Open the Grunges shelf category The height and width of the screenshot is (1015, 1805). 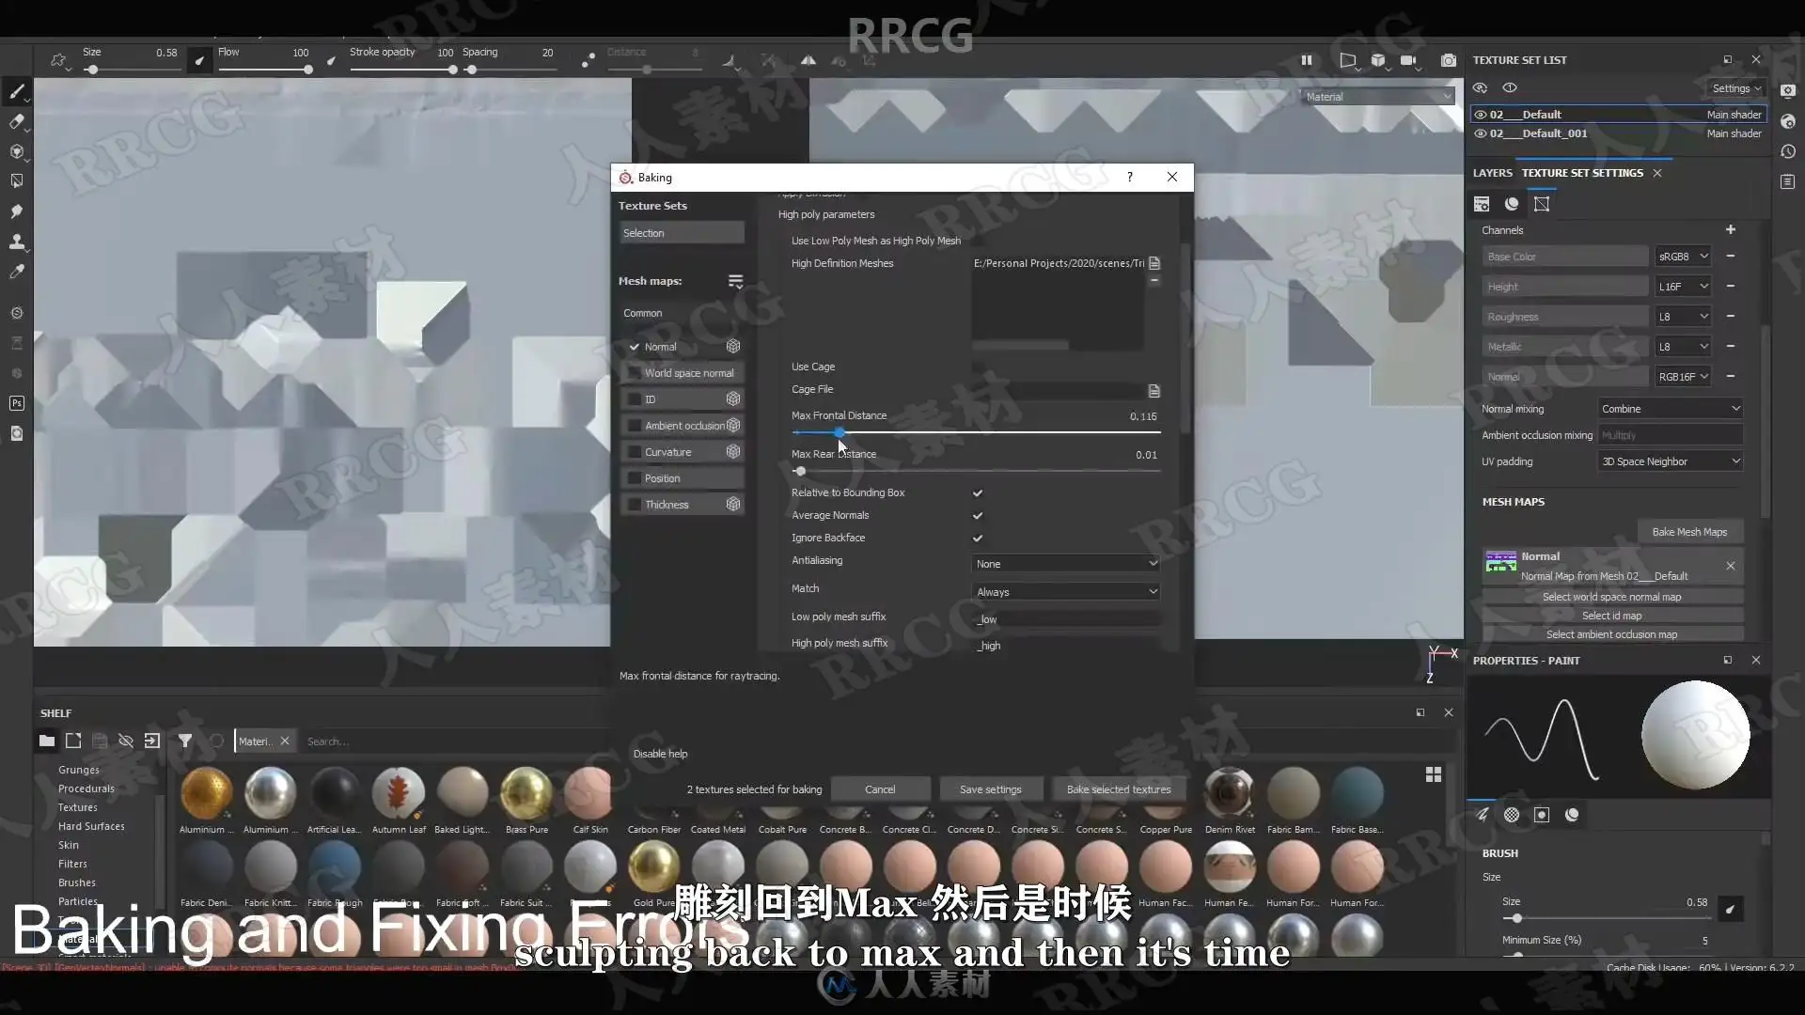pyautogui.click(x=79, y=770)
